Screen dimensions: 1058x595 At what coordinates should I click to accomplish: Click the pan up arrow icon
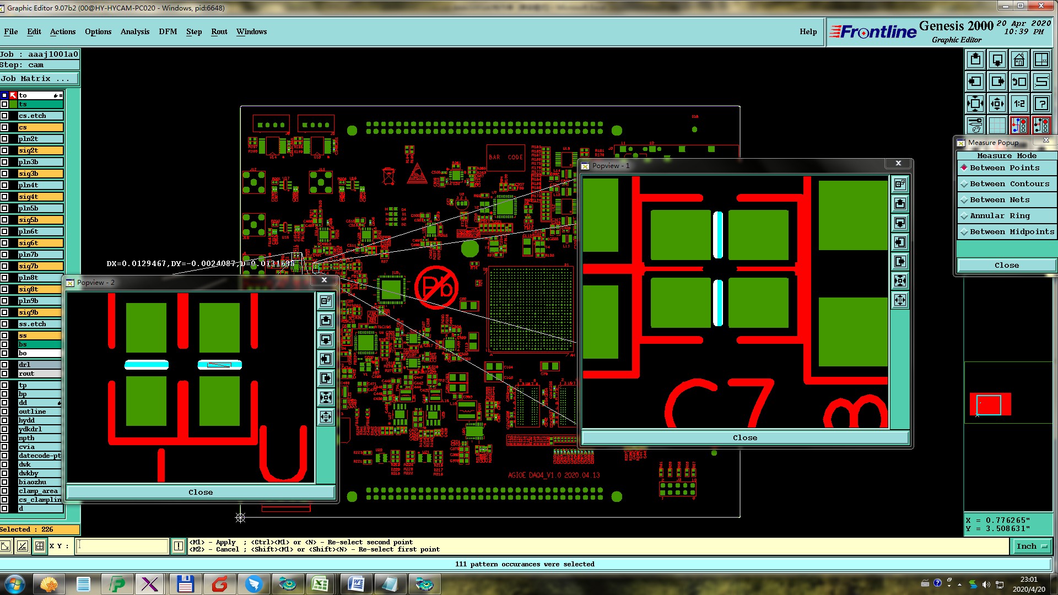pos(975,59)
